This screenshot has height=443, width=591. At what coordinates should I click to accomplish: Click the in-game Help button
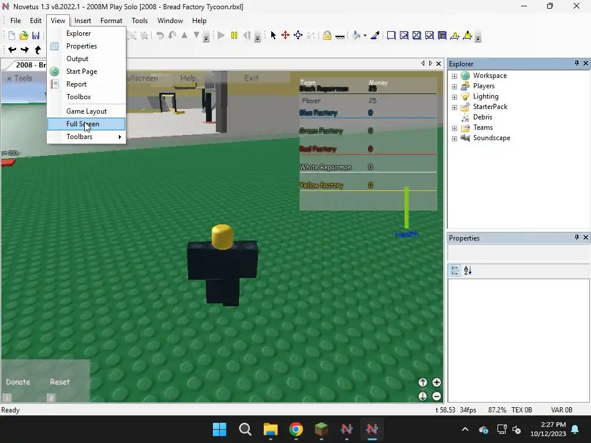pos(188,78)
